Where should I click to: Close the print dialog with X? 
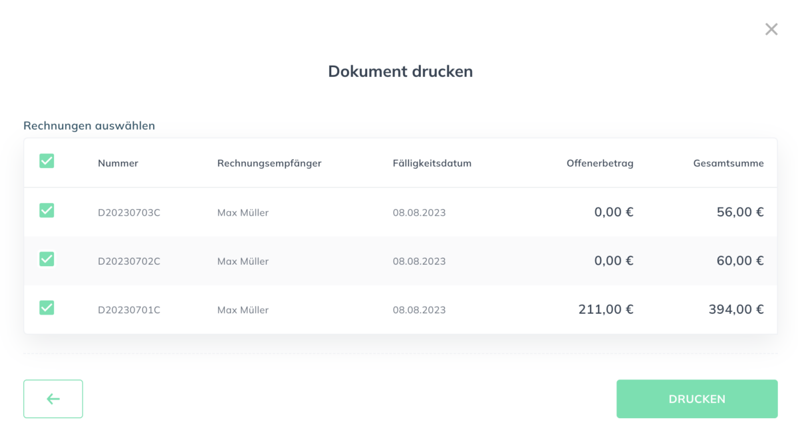pyautogui.click(x=771, y=29)
